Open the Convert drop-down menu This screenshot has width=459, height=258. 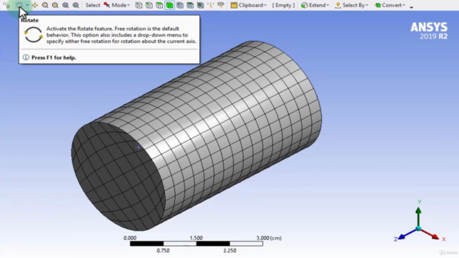point(390,5)
